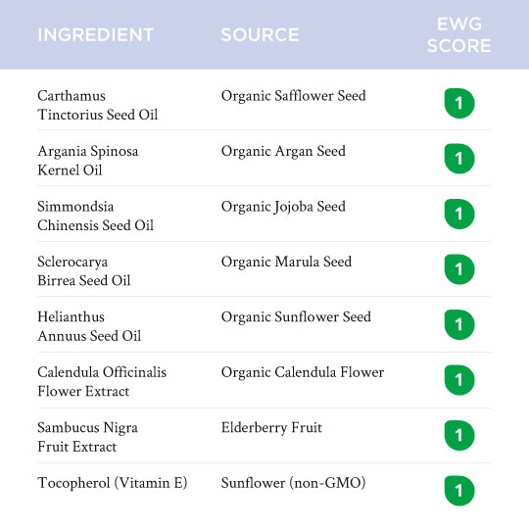This screenshot has width=529, height=529.
Task: Click Carthamus Tinctorius Seed Oil ingredient
Action: tap(98, 105)
